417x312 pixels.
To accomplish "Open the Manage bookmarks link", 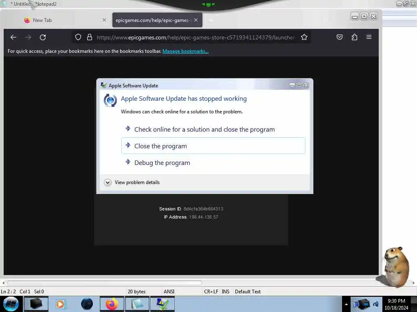I will click(x=186, y=51).
